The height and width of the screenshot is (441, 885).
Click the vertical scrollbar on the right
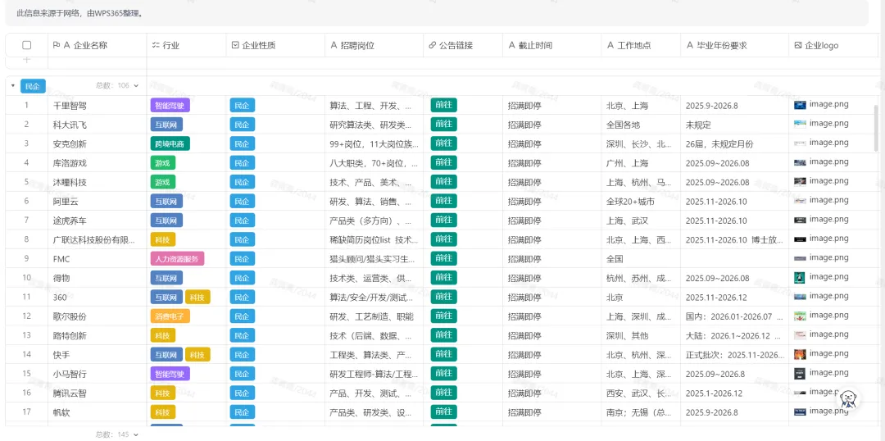click(876, 128)
